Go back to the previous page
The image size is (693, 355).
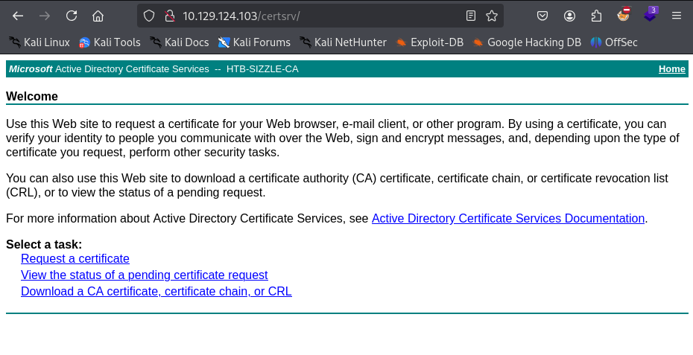click(18, 16)
